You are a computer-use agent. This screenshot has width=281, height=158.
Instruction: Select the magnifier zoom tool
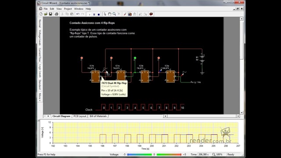click(114, 14)
